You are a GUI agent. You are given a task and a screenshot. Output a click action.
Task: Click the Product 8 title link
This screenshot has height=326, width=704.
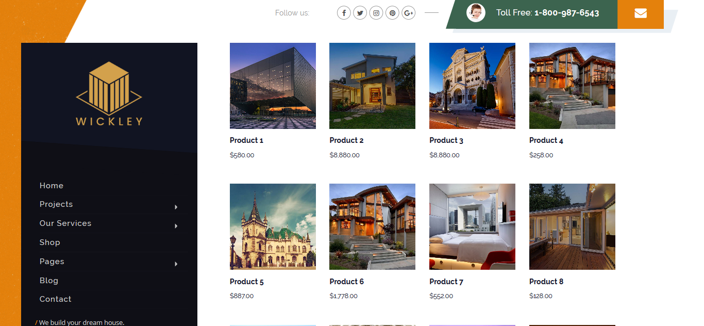point(546,282)
